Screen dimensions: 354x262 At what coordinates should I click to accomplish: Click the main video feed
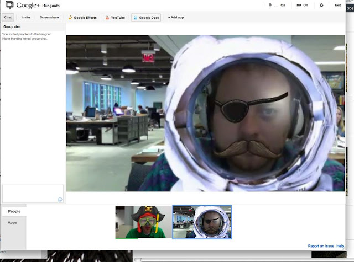[x=205, y=114]
